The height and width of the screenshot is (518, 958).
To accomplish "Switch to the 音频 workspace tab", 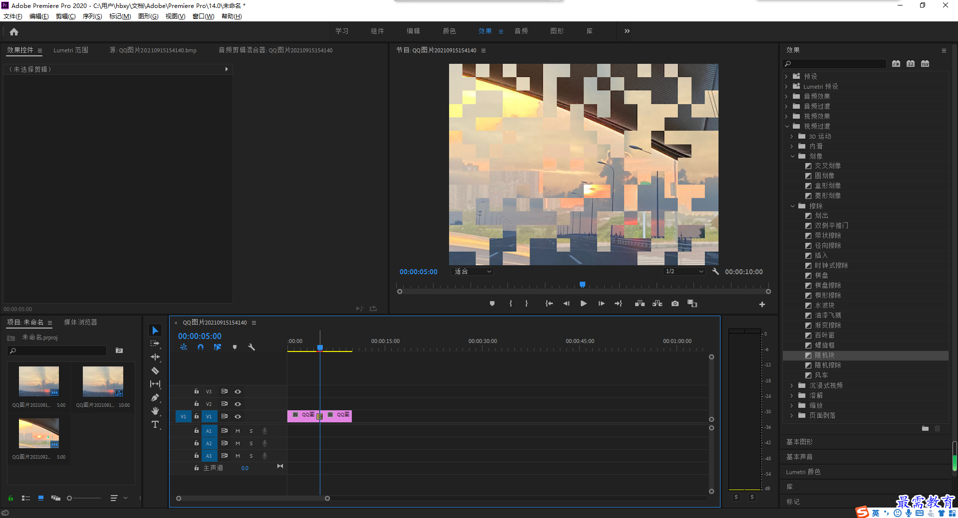I will point(521,31).
